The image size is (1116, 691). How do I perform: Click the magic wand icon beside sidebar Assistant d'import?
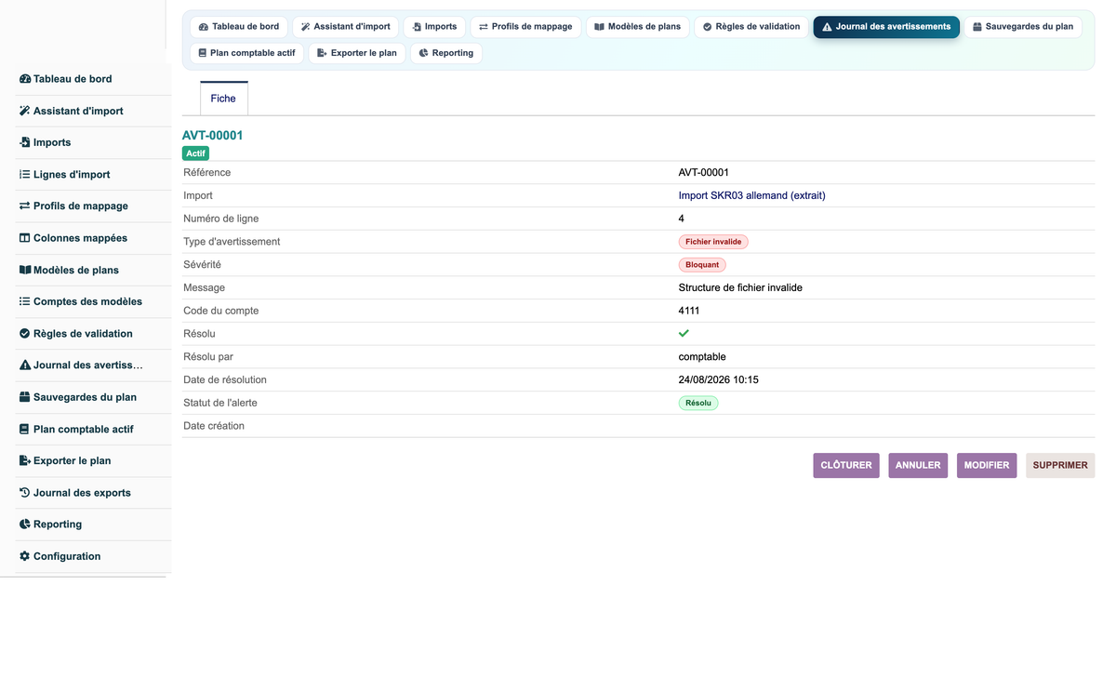25,111
